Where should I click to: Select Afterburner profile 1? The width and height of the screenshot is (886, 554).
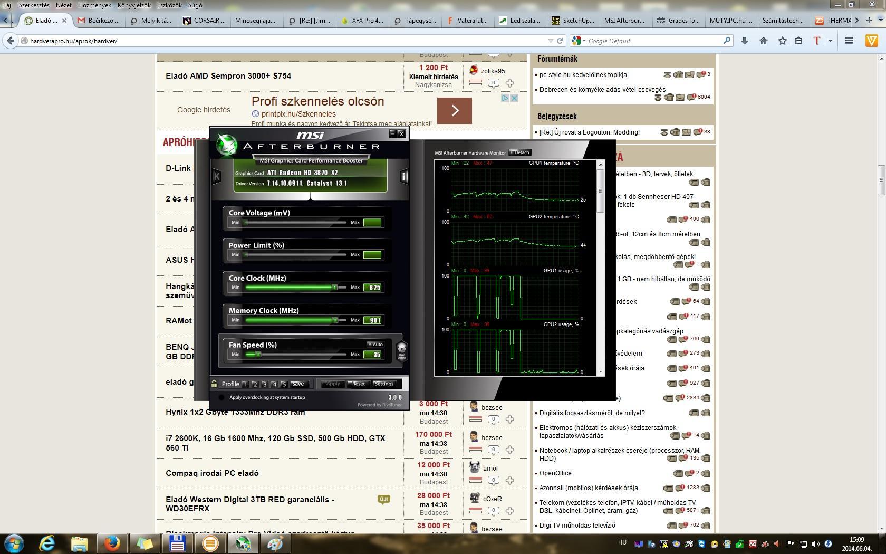(245, 384)
